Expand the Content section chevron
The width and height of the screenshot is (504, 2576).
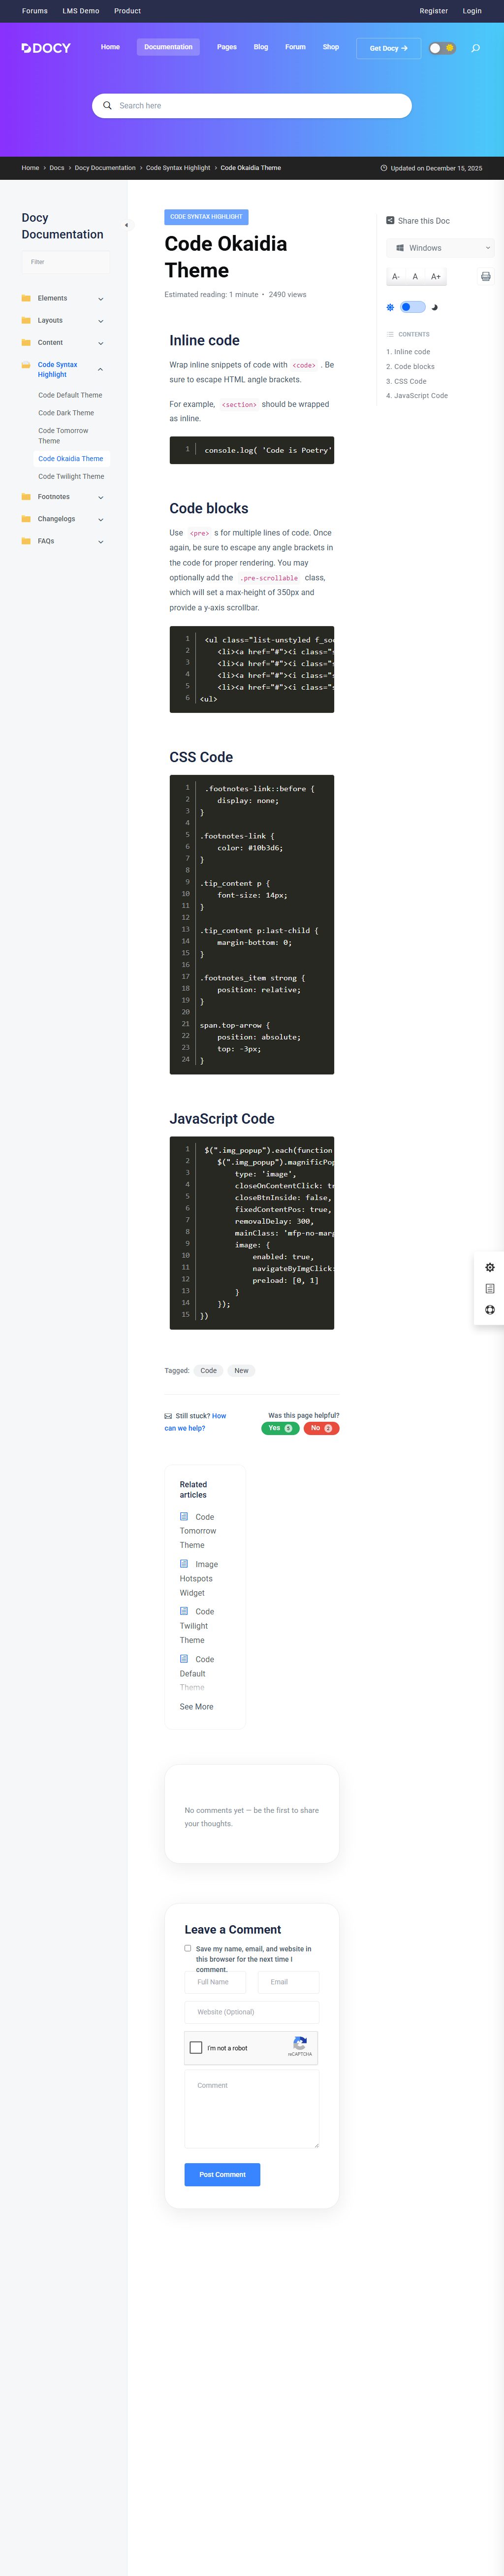pos(101,343)
